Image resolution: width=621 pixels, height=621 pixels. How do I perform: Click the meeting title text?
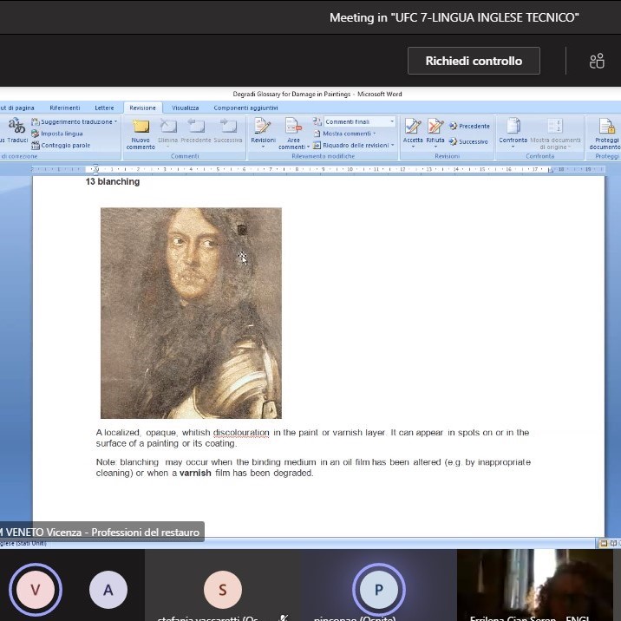[454, 17]
